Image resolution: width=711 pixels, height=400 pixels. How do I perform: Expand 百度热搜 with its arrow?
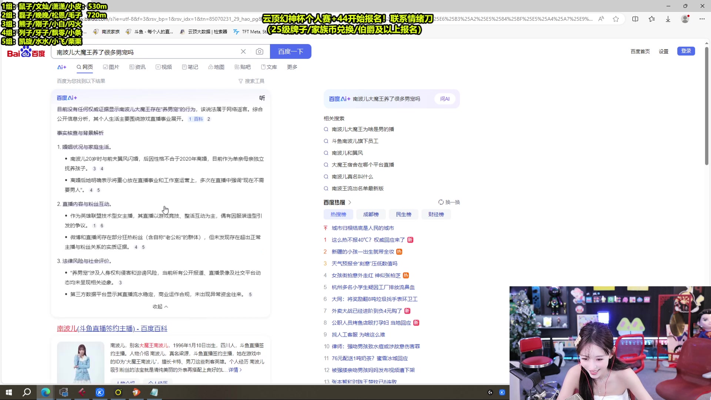[350, 203]
